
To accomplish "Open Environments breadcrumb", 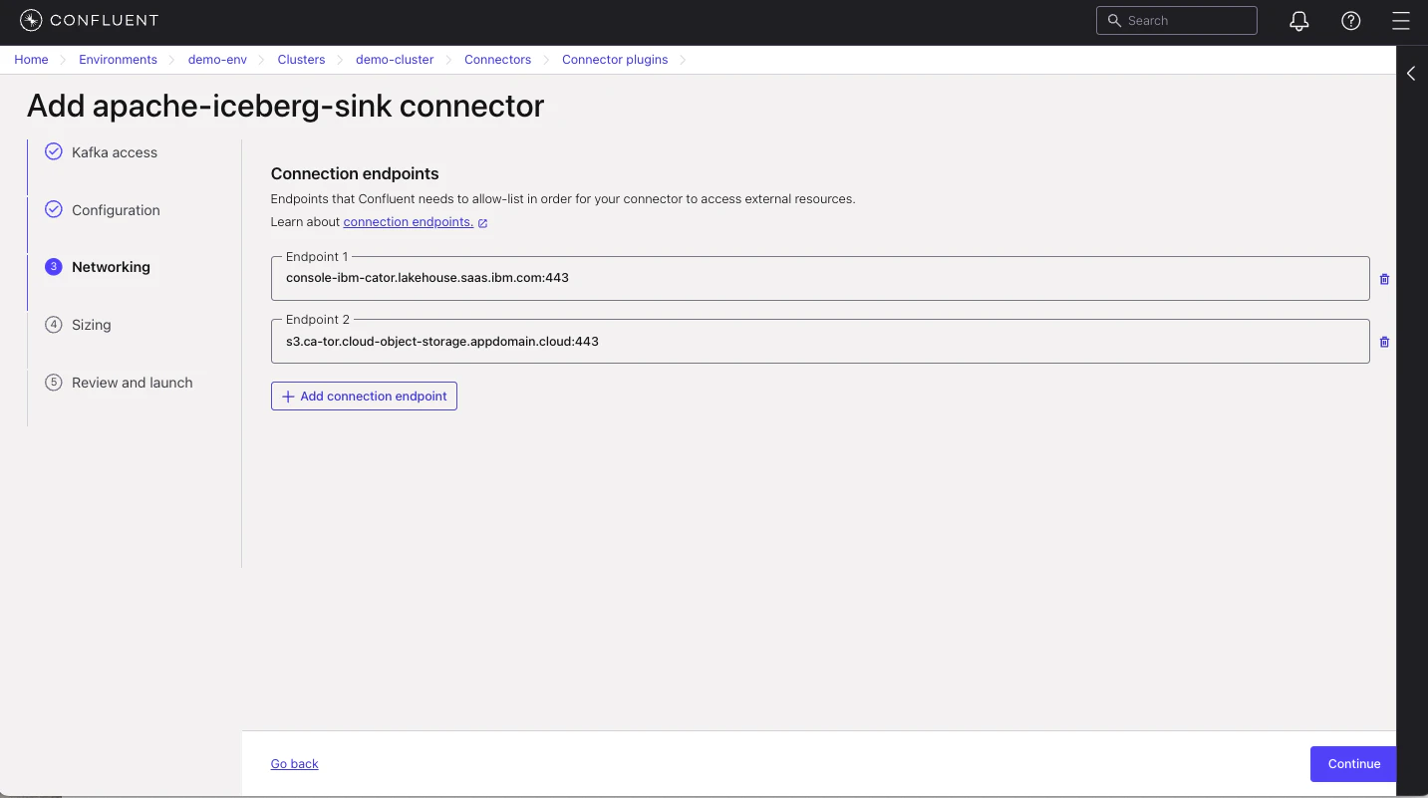I will 119,60.
